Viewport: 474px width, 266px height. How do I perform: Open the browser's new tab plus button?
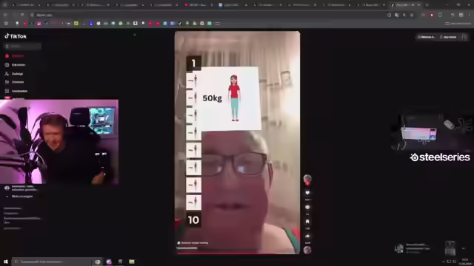point(427,5)
